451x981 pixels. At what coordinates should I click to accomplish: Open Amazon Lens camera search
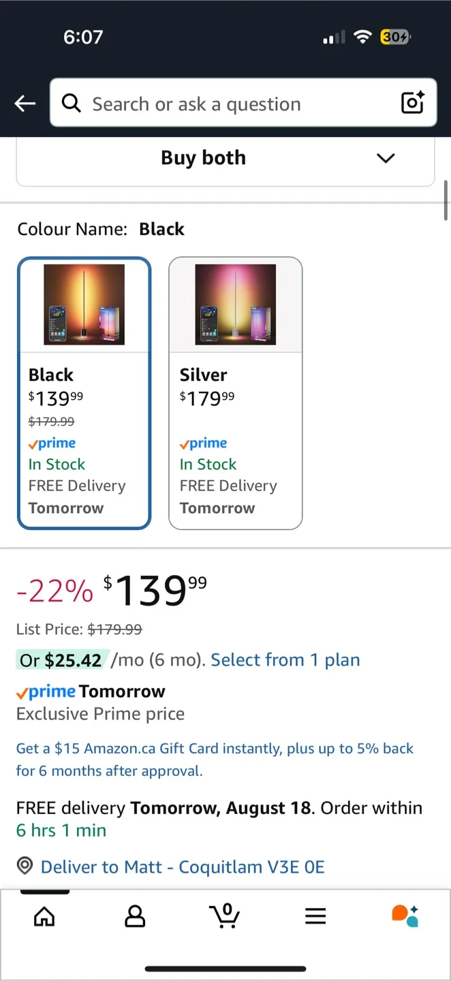pyautogui.click(x=412, y=103)
